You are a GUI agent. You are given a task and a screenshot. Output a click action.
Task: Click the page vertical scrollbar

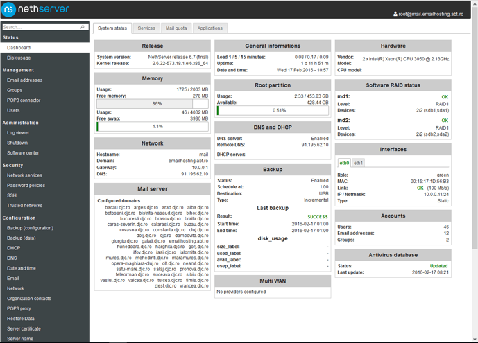point(475,127)
